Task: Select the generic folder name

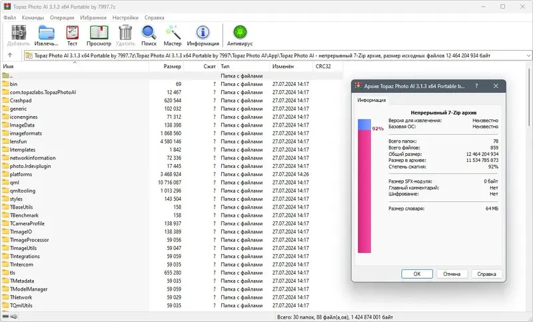Action: point(19,109)
